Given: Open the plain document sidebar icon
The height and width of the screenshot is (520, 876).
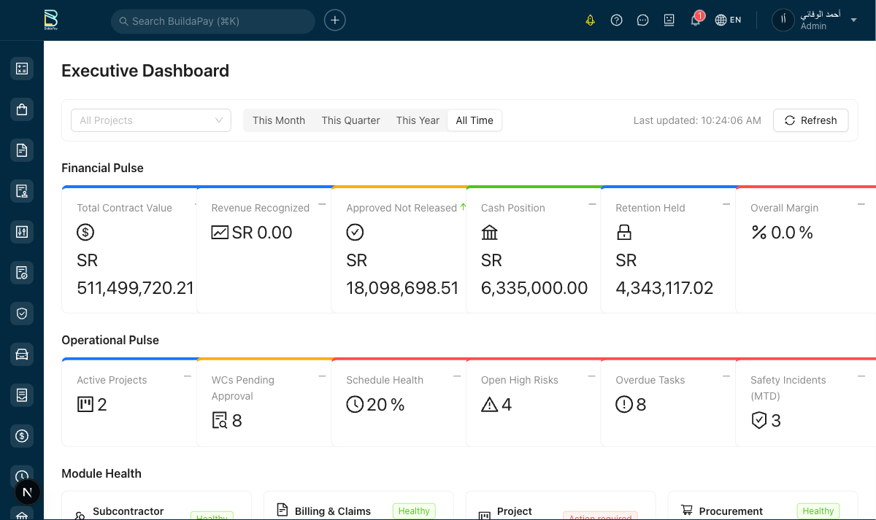Looking at the screenshot, I should (x=22, y=150).
